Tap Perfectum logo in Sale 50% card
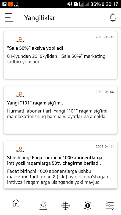The height and width of the screenshot is (215, 121). click(20, 40)
